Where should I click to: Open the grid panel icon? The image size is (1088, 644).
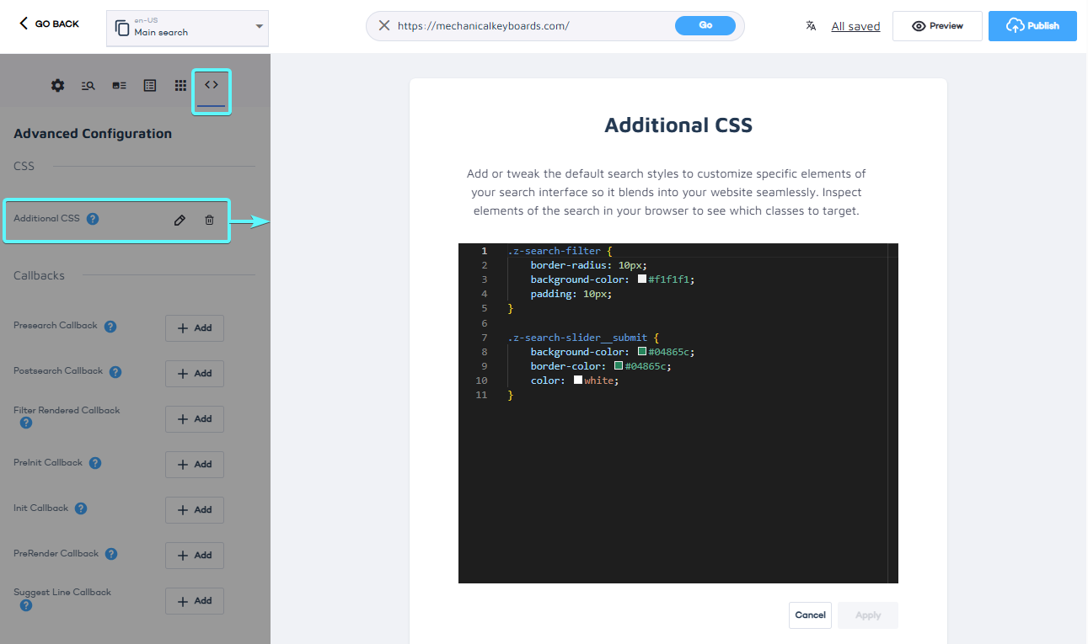pos(180,85)
